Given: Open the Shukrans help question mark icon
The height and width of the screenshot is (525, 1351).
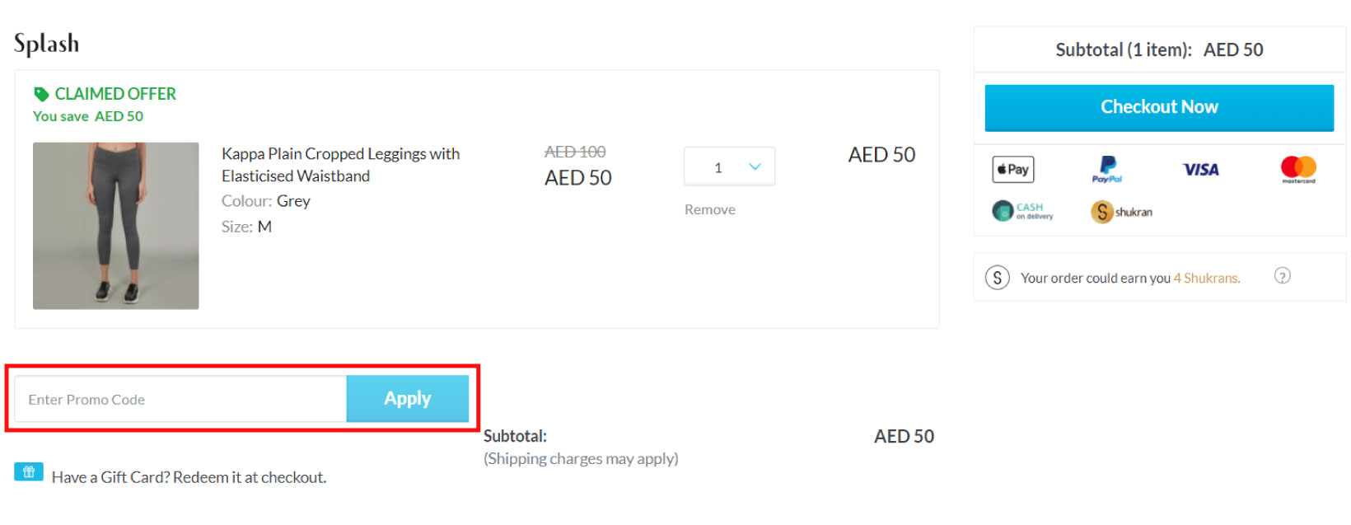Looking at the screenshot, I should click(x=1283, y=276).
